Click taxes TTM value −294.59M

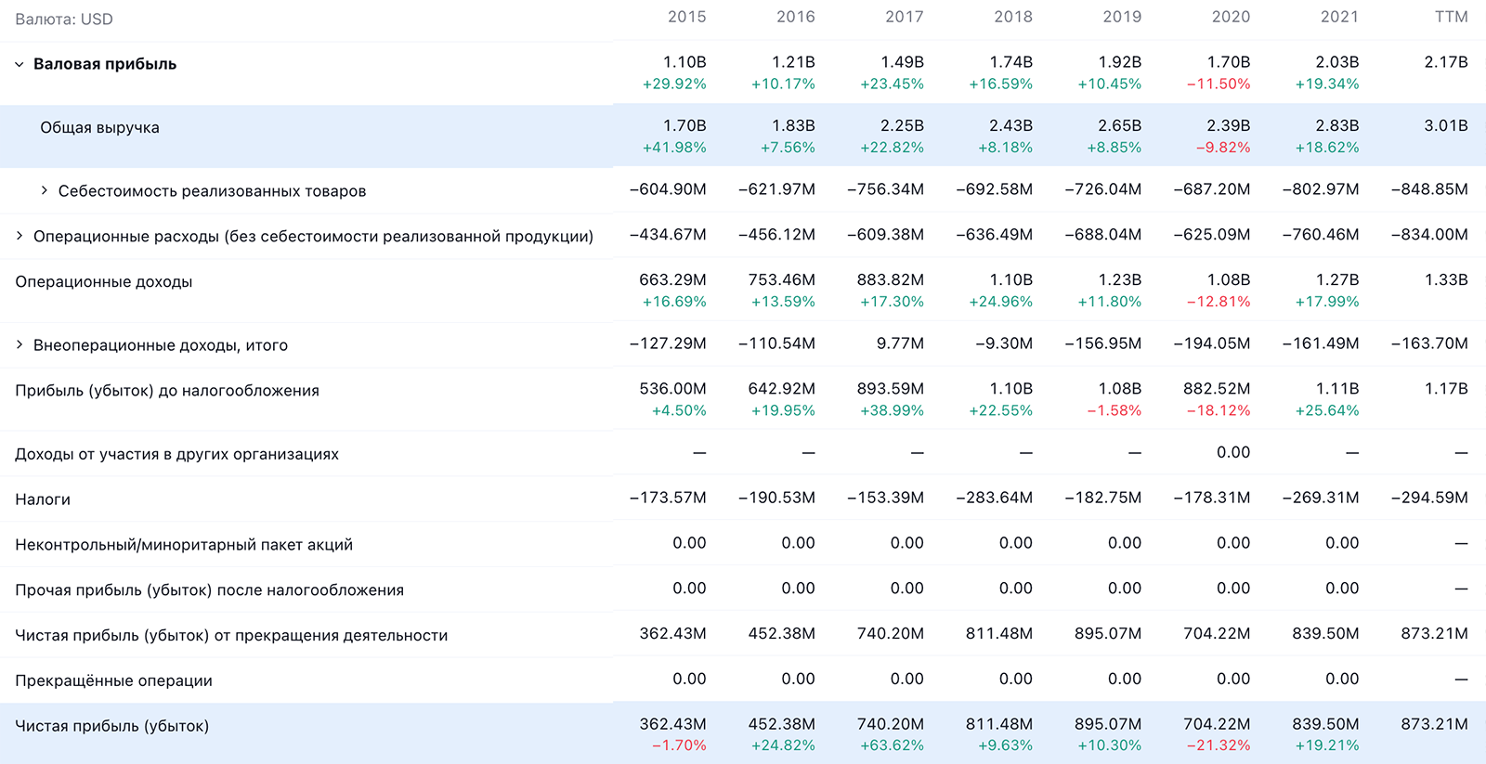pos(1429,498)
